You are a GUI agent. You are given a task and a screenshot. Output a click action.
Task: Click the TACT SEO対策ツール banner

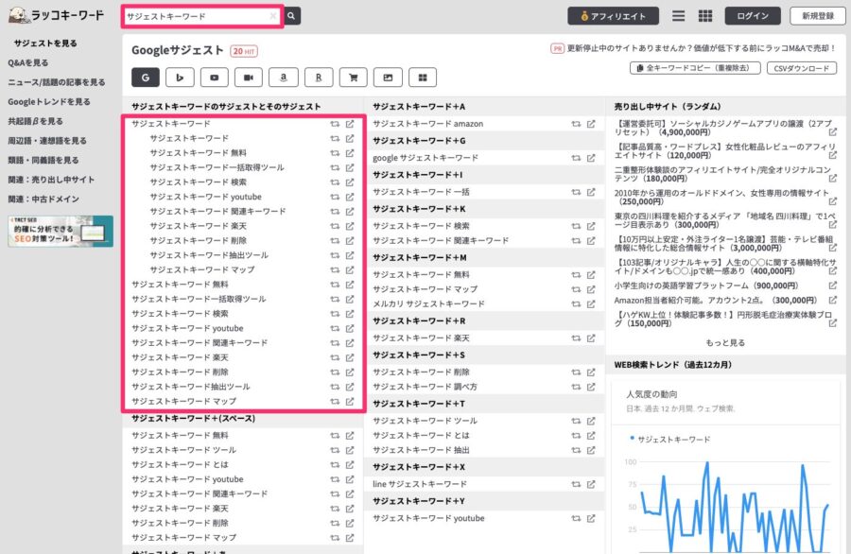[61, 232]
